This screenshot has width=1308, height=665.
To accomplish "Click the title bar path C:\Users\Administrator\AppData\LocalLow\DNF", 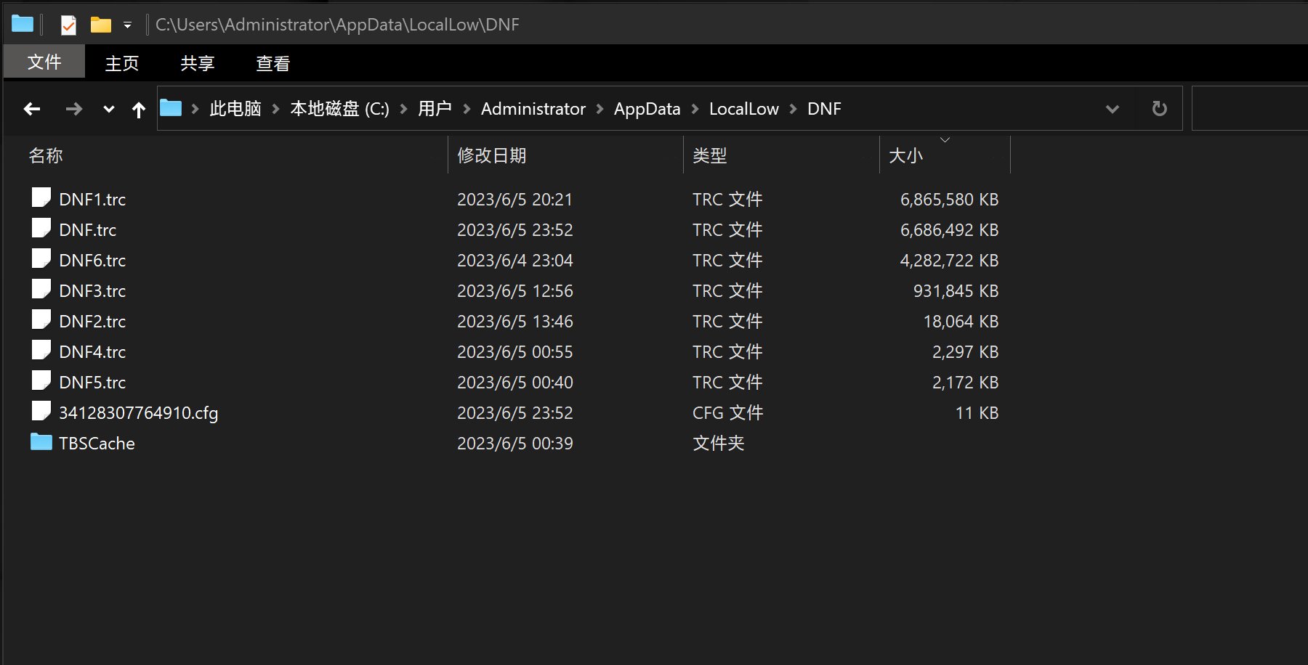I will 337,25.
